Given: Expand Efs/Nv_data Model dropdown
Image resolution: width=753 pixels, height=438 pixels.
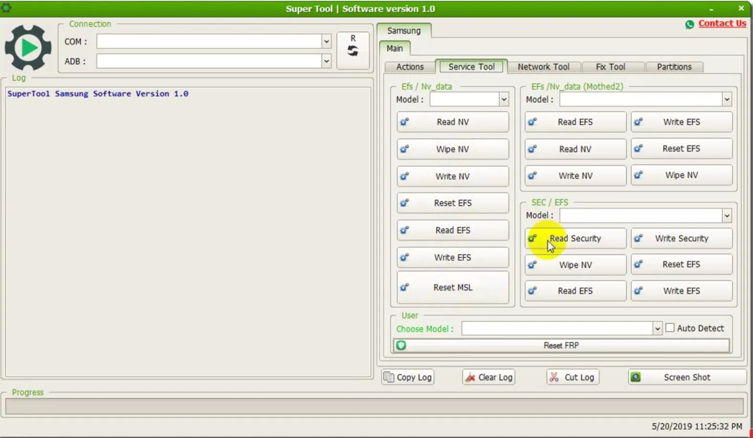Looking at the screenshot, I should point(504,99).
